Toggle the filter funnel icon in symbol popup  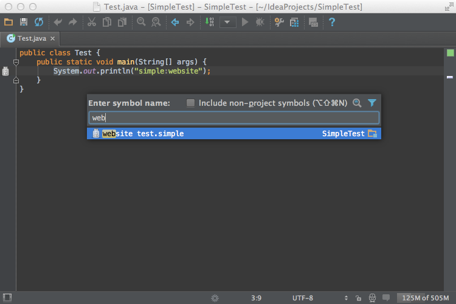coord(373,103)
